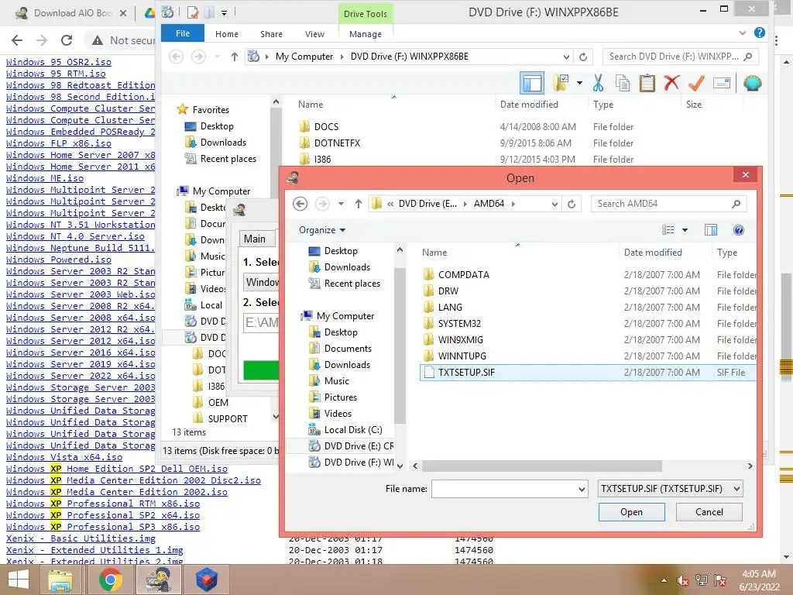The width and height of the screenshot is (793, 595).
Task: Click the orange checkmark Properties icon
Action: (696, 83)
